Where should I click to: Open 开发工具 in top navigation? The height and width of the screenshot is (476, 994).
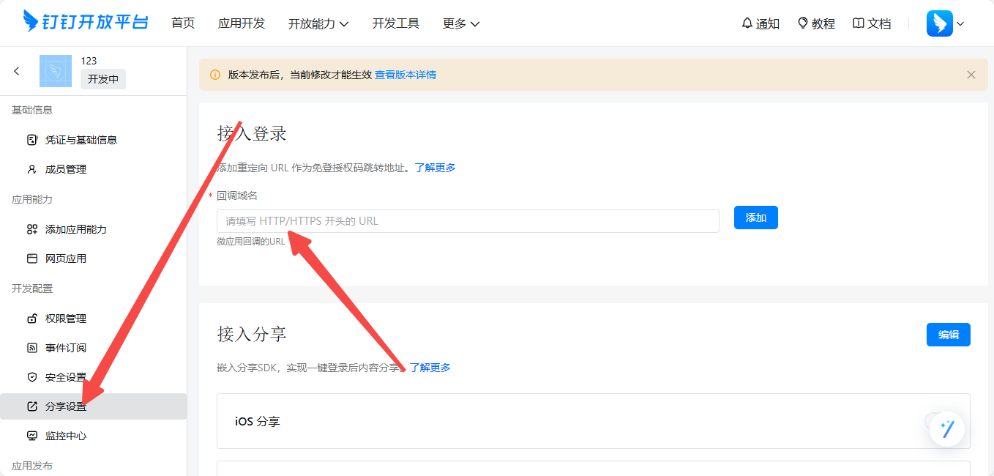[396, 23]
